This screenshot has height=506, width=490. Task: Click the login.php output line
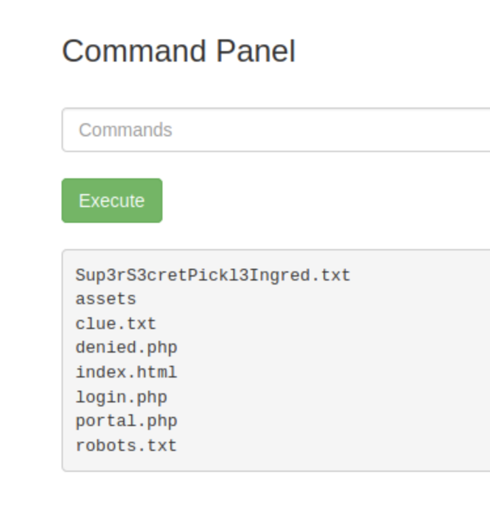pos(121,397)
